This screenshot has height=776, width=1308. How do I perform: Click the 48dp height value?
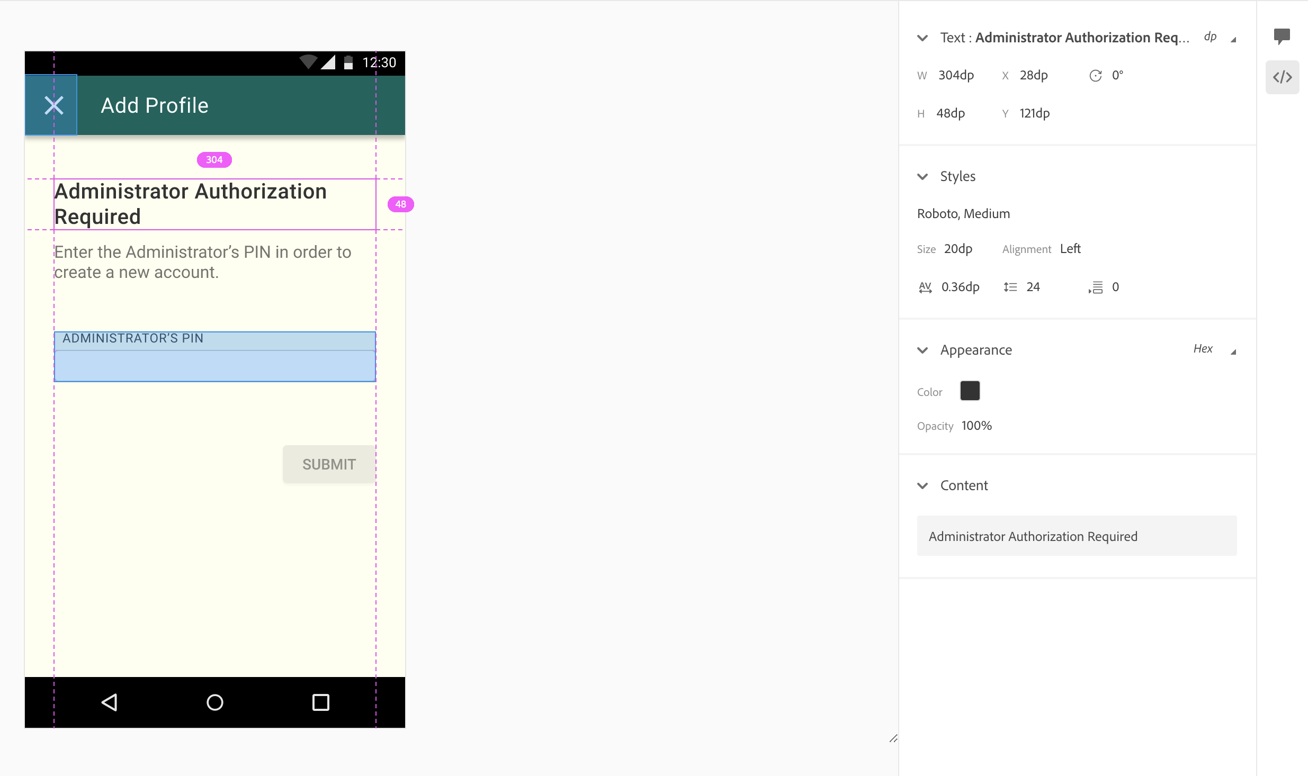951,113
